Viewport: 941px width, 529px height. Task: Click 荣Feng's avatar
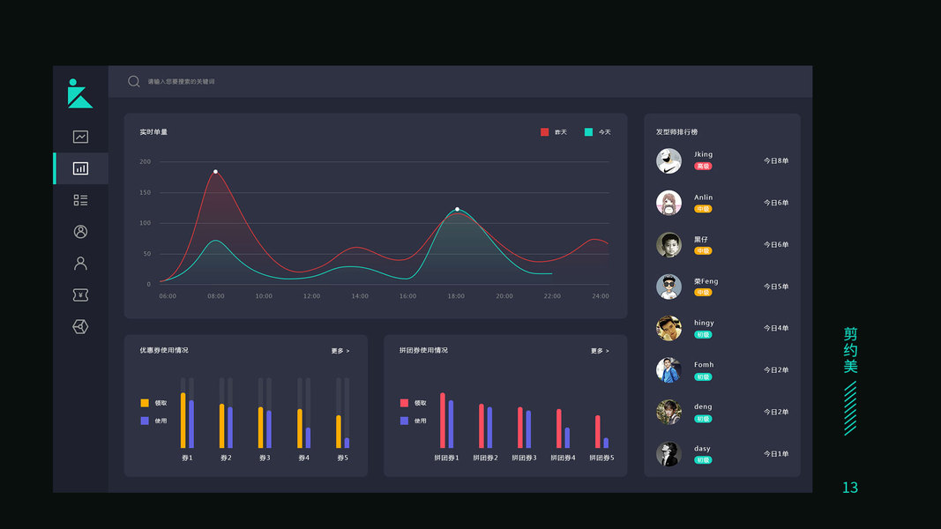[x=668, y=287]
